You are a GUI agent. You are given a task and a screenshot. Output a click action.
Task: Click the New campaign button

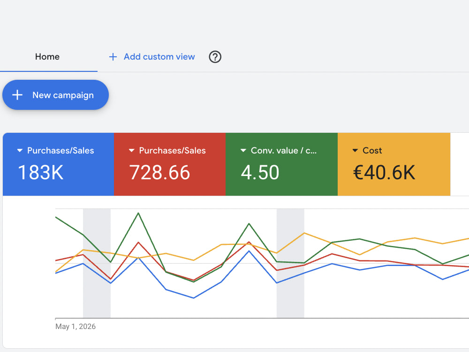coord(55,95)
